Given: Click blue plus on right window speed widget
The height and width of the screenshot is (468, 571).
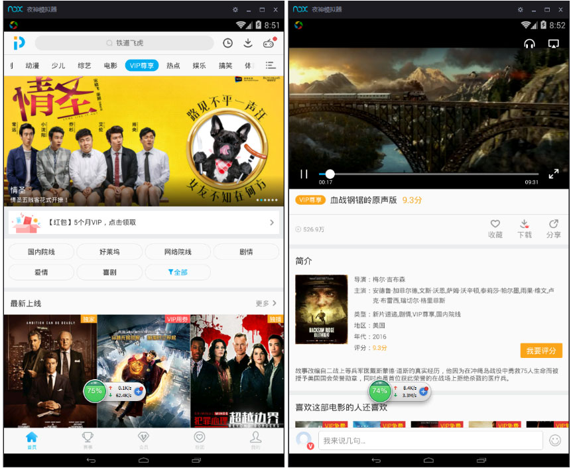Looking at the screenshot, I should point(423,391).
